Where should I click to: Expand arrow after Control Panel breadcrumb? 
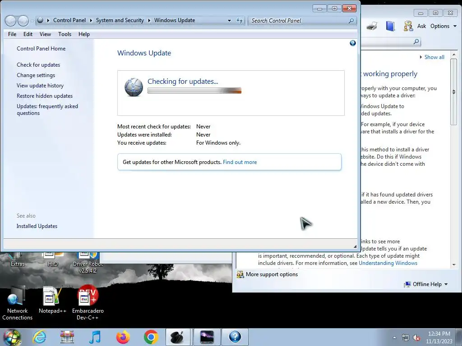[91, 20]
